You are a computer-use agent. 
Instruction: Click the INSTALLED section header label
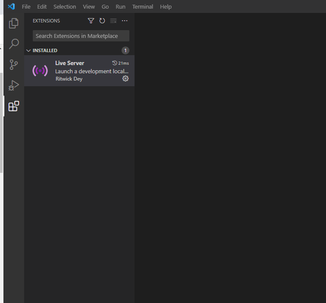click(45, 50)
